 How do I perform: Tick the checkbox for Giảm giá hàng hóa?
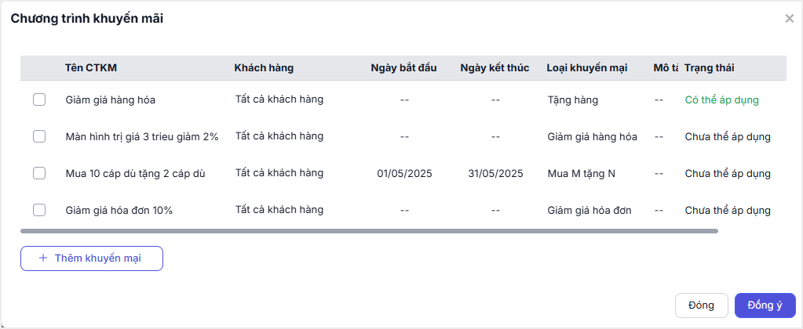click(x=39, y=100)
